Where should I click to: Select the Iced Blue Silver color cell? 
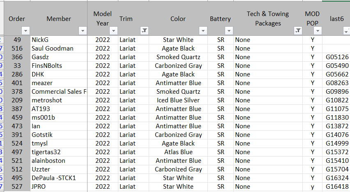pos(178,100)
